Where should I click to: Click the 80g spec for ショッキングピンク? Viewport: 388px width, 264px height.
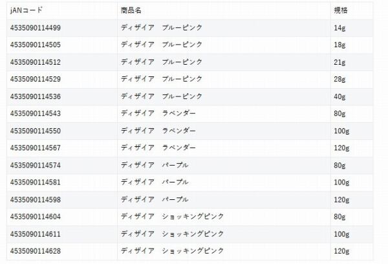339,216
